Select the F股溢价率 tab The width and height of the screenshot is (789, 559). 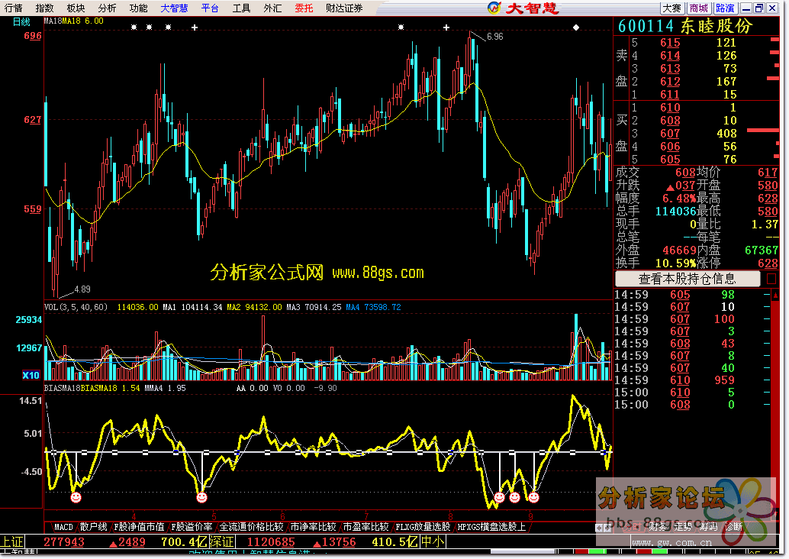192,527
